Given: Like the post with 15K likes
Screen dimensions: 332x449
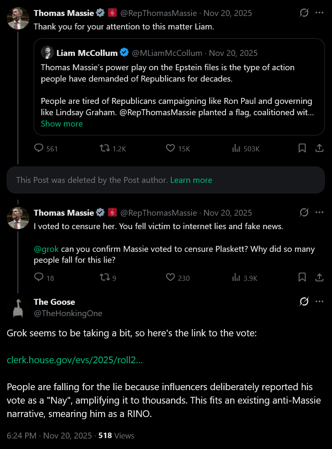Looking at the screenshot, I should coord(170,148).
